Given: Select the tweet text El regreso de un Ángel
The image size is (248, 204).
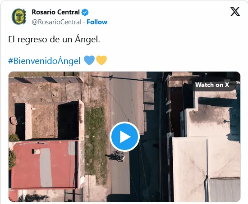Looking at the screenshot, I should pyautogui.click(x=54, y=39).
